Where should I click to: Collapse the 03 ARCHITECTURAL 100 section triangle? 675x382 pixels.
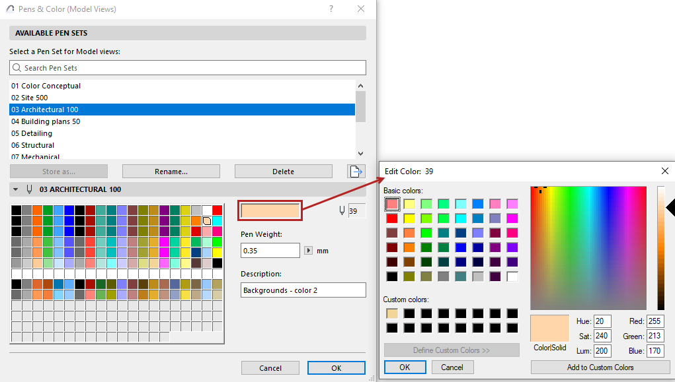(15, 189)
